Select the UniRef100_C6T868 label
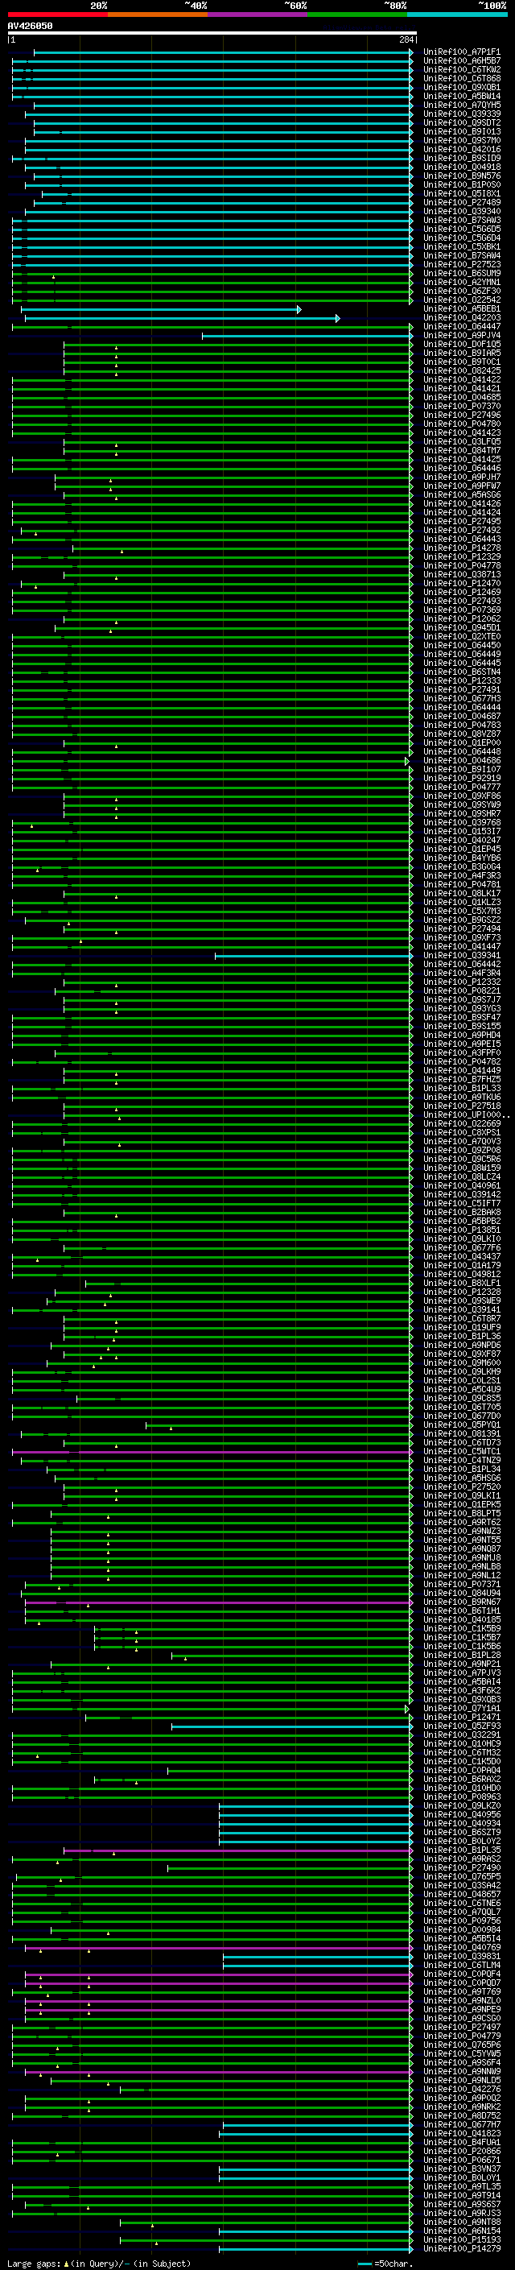This screenshot has width=515, height=2270. click(x=461, y=78)
